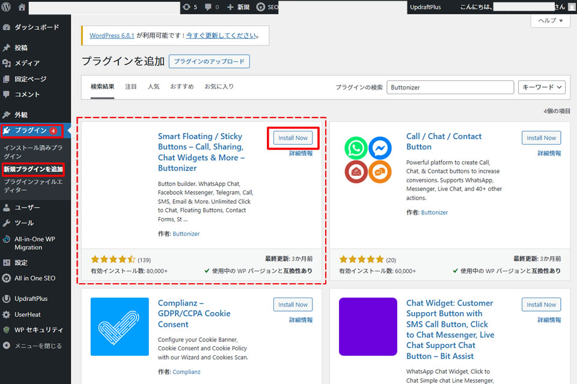The width and height of the screenshot is (577, 384).
Task: Install the Buttonizer plugin with Install Now
Action: pyautogui.click(x=293, y=137)
